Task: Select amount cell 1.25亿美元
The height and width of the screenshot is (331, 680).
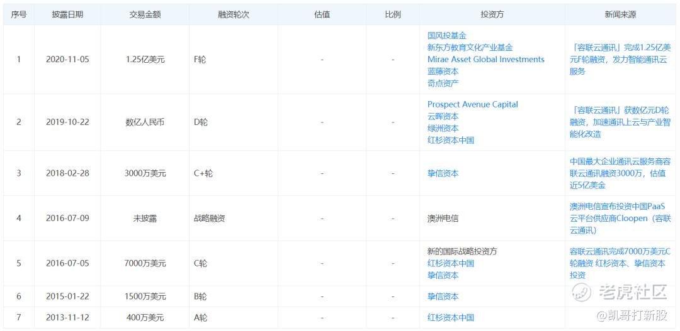Action: tap(145, 59)
